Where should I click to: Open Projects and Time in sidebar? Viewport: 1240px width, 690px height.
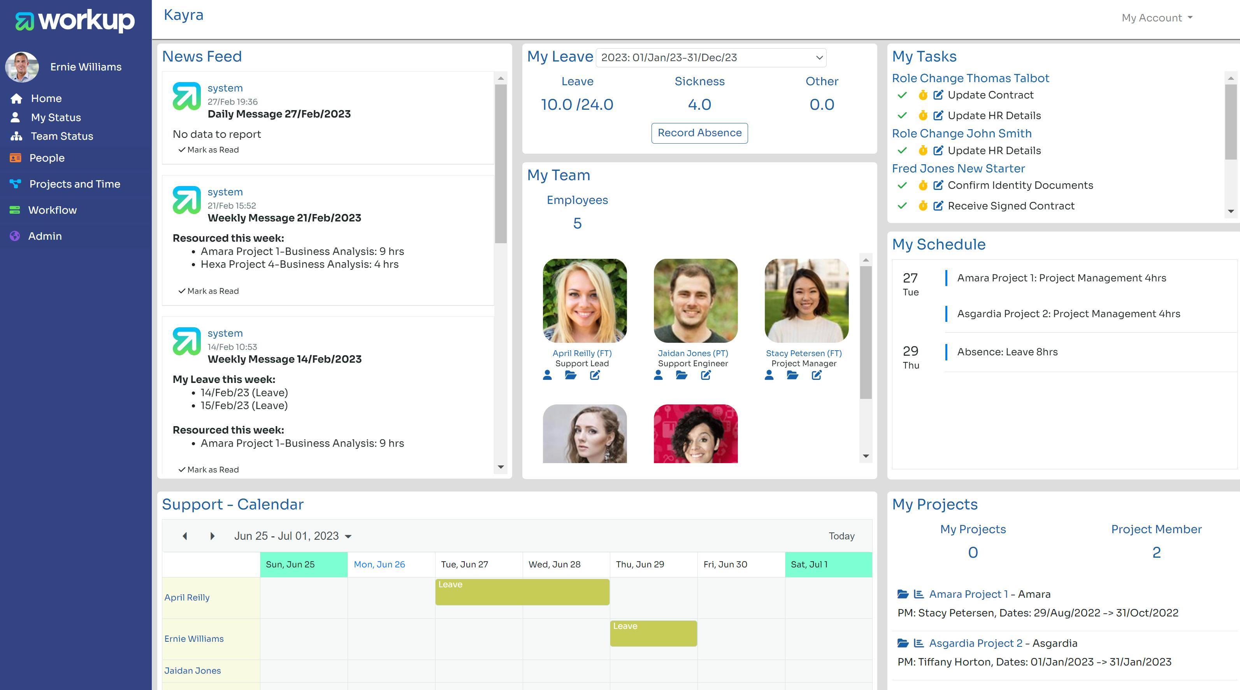coord(75,184)
